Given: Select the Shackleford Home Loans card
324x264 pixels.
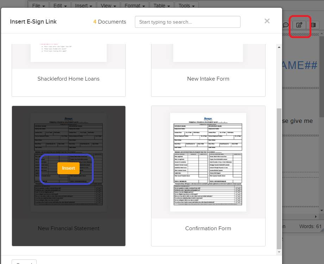Looking at the screenshot, I should pyautogui.click(x=68, y=70).
